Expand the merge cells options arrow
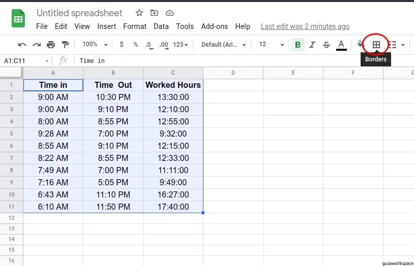414x266 pixels. pyautogui.click(x=403, y=45)
